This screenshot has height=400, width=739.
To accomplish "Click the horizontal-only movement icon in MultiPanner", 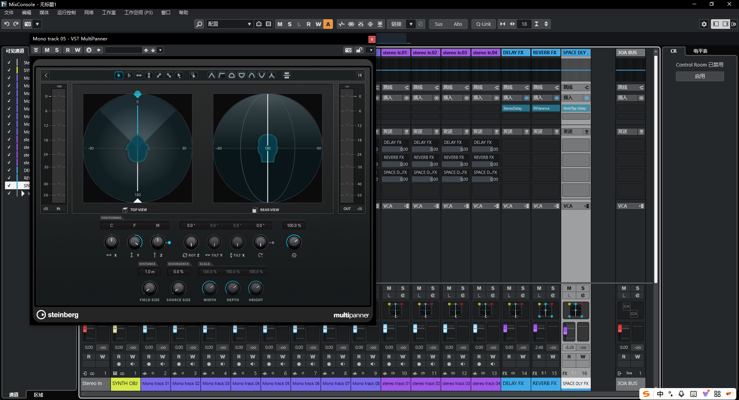I will point(139,75).
